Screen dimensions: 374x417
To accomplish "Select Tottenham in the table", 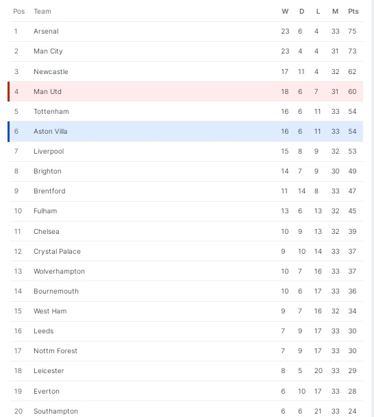I will point(51,111).
